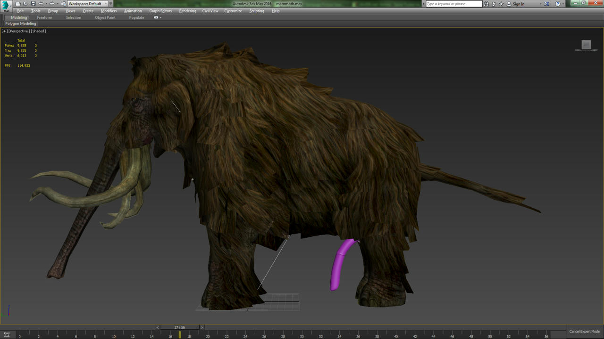The image size is (604, 339).
Task: Open the Graph Editors menu
Action: pyautogui.click(x=161, y=11)
